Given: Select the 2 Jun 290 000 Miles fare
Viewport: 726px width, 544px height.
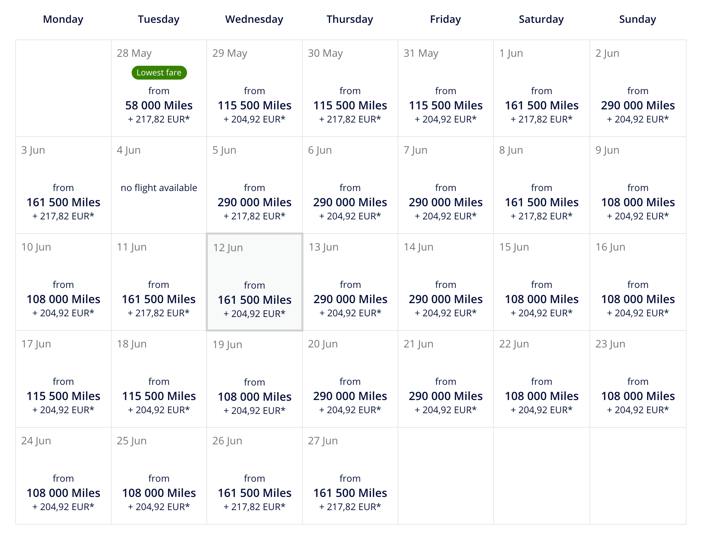Looking at the screenshot, I should 638,88.
